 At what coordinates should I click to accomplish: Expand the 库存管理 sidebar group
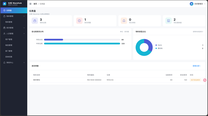14,28
